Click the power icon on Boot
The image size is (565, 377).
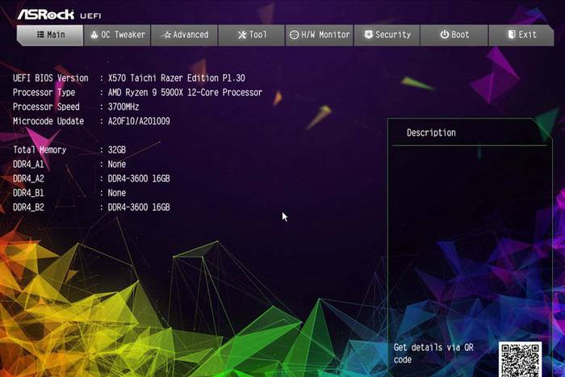[x=445, y=34]
